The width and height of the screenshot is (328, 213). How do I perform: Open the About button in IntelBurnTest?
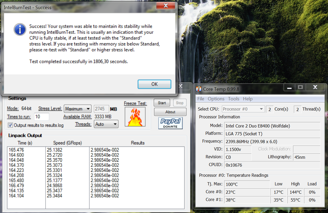point(170,112)
